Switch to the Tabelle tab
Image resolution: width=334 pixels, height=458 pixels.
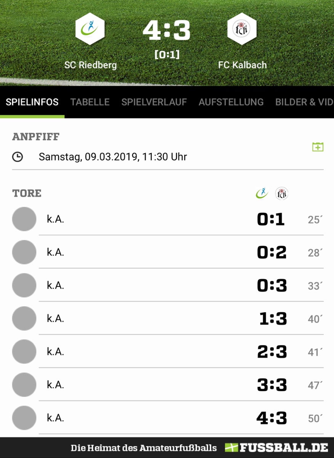[90, 102]
